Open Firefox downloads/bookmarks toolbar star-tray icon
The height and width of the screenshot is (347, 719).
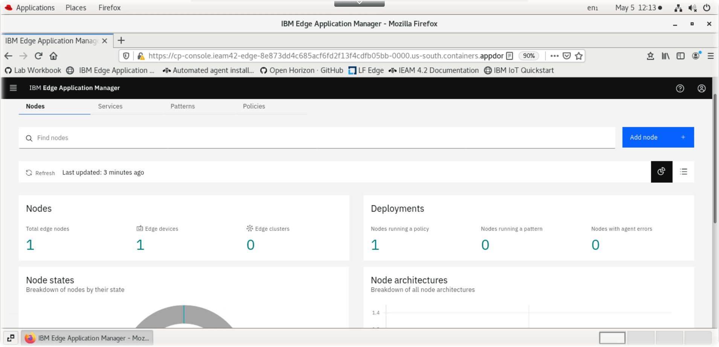[x=650, y=56]
